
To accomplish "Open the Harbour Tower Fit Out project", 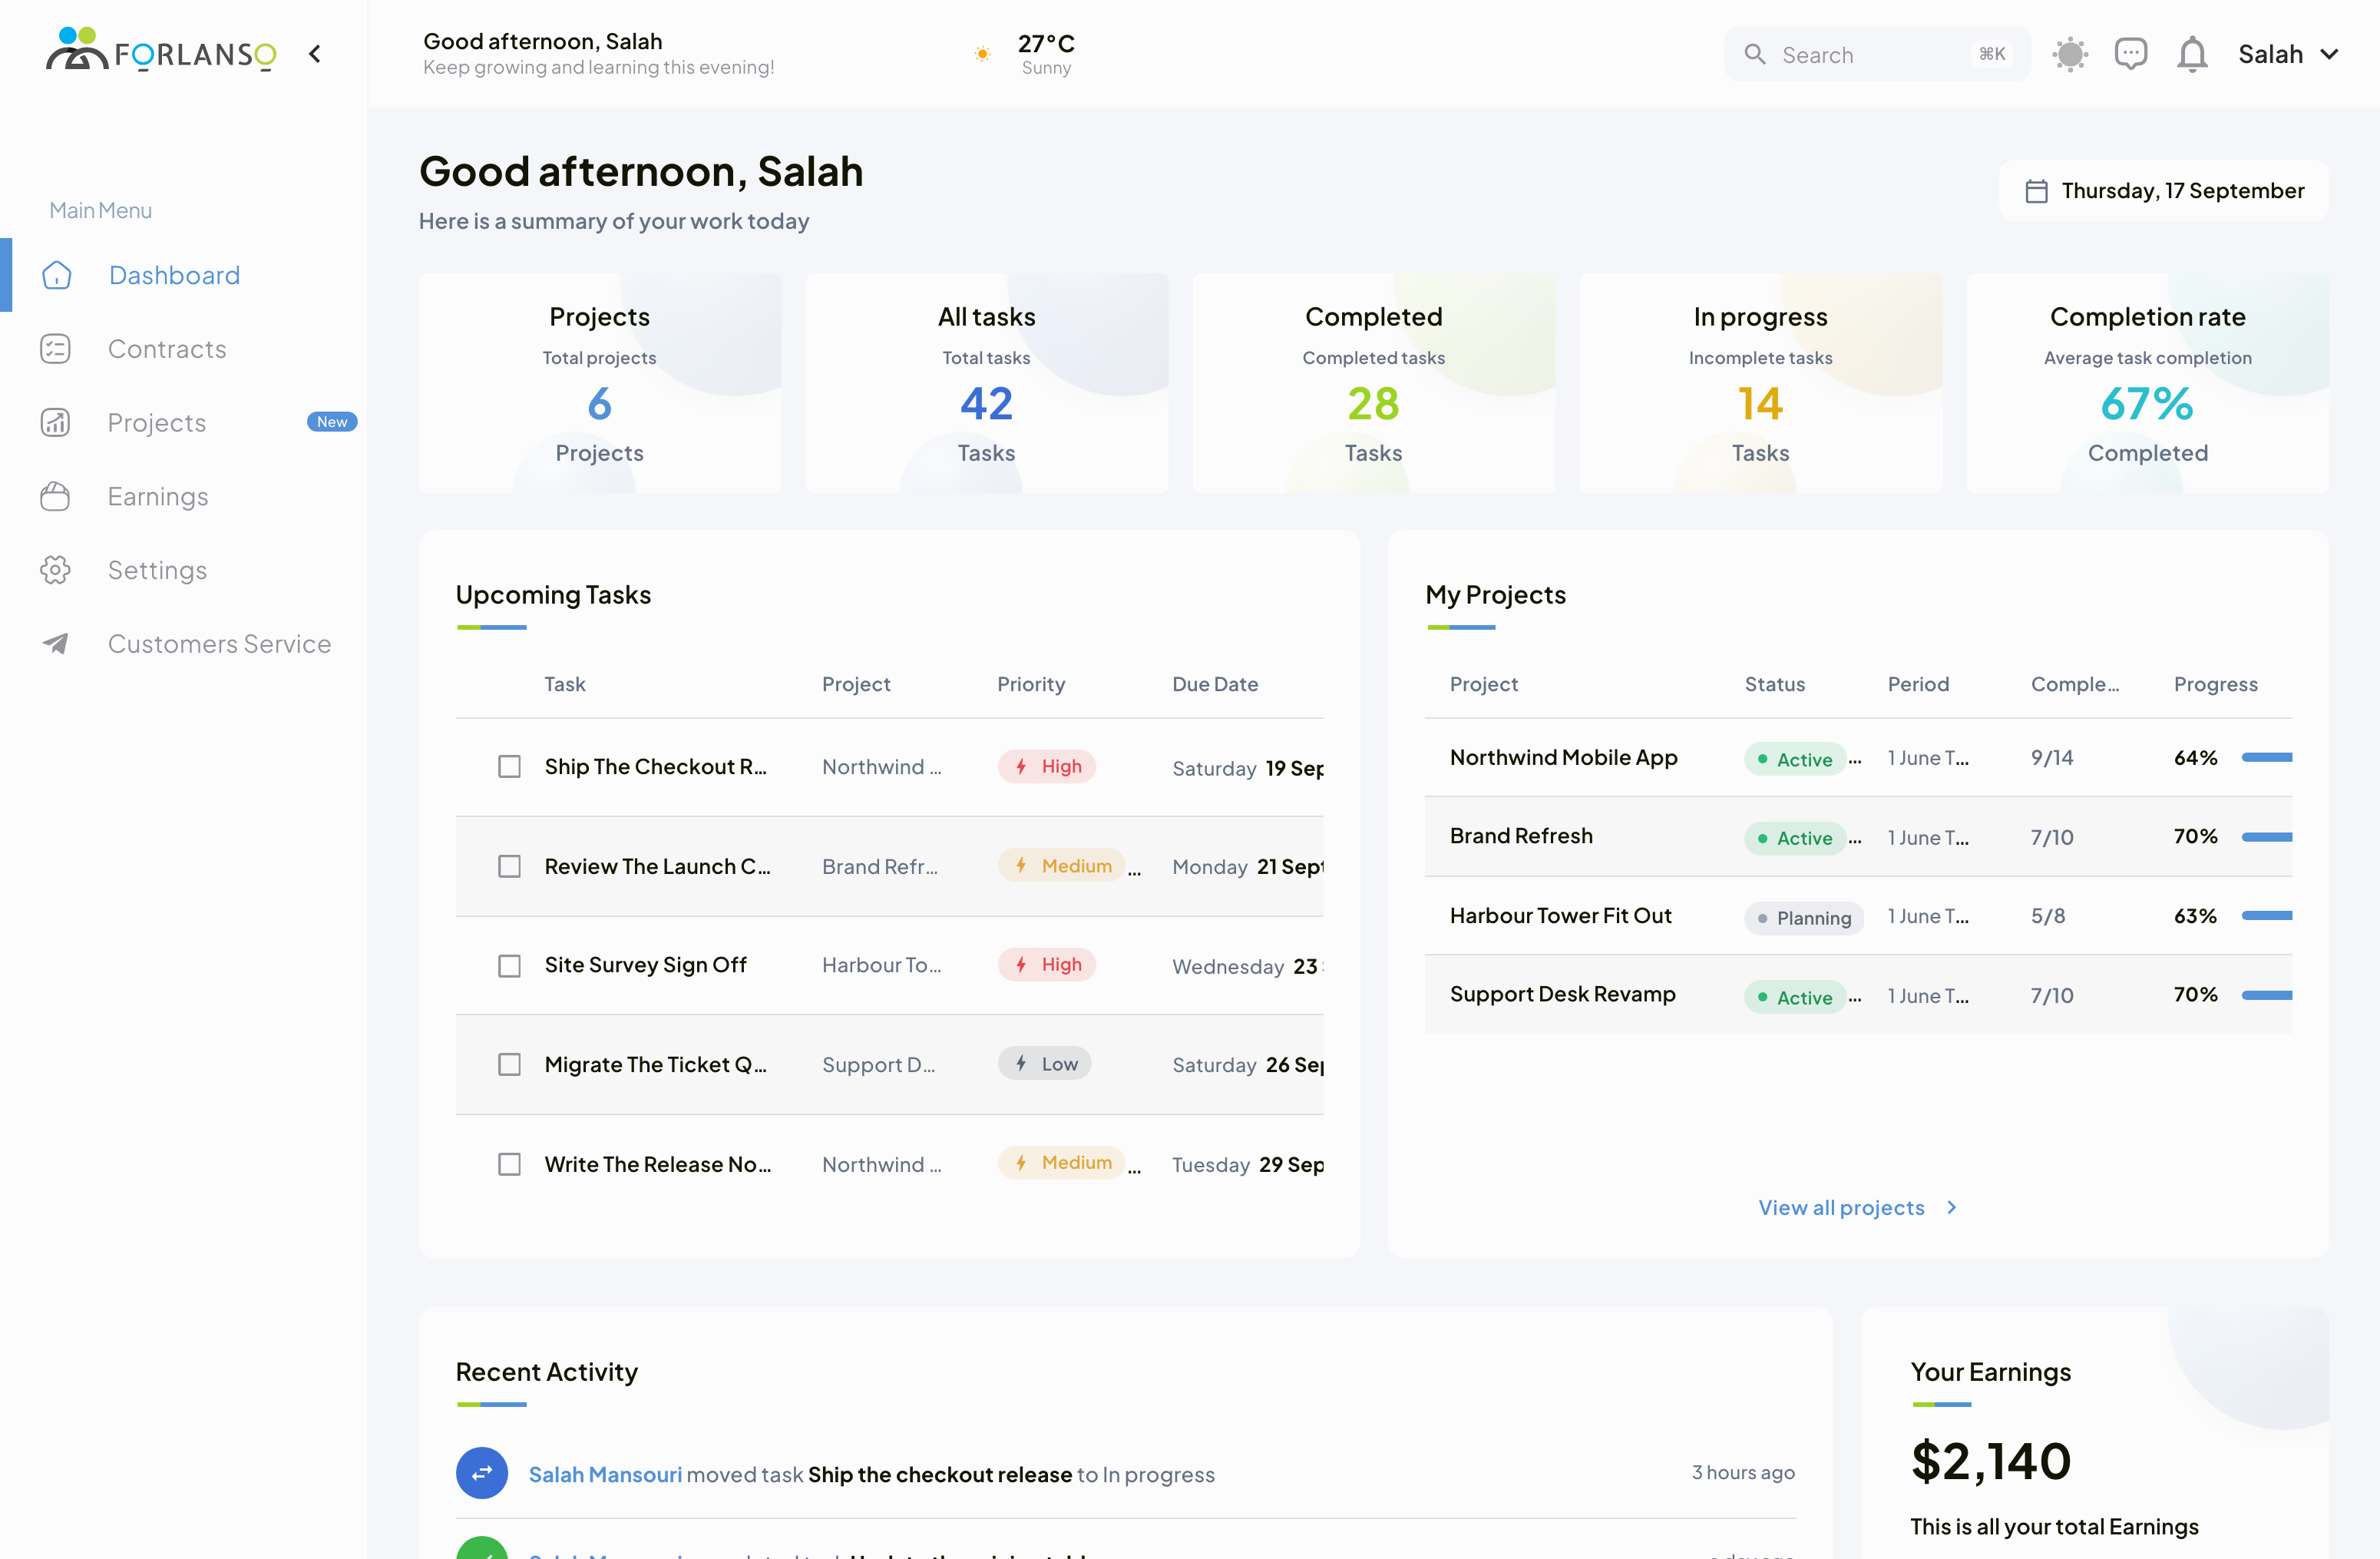I will tap(1561, 915).
